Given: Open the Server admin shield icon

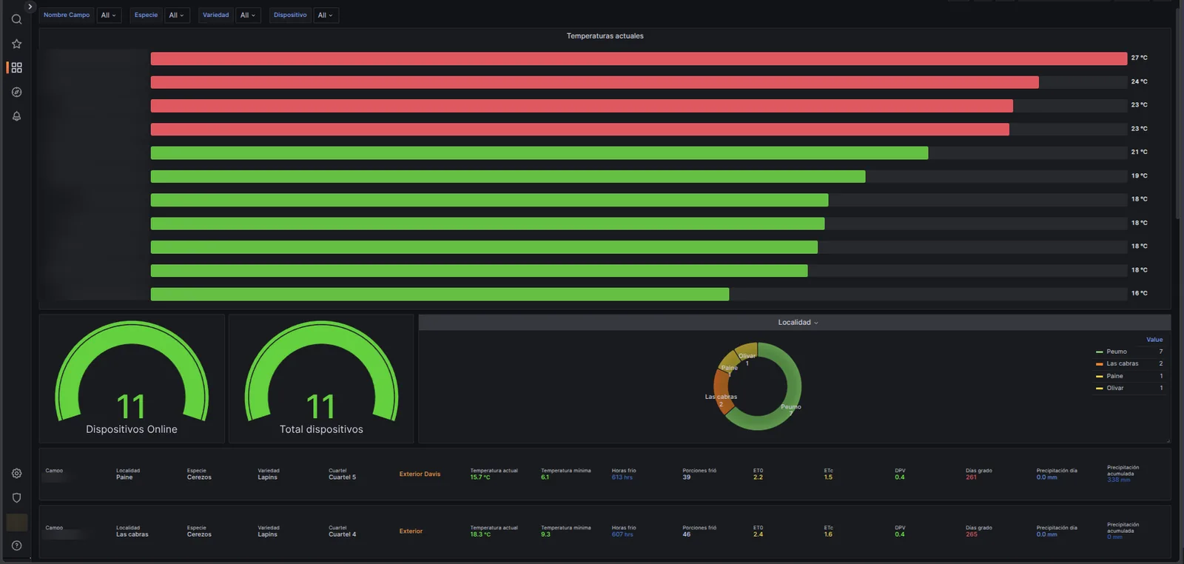Looking at the screenshot, I should click(16, 498).
